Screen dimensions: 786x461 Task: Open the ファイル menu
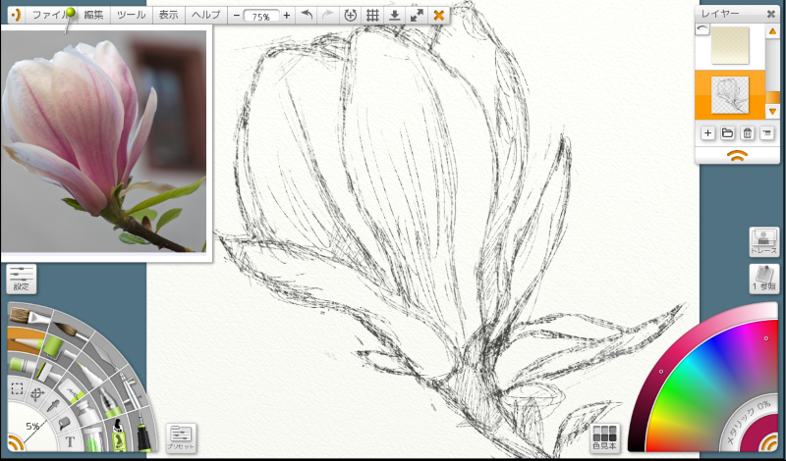tap(49, 16)
